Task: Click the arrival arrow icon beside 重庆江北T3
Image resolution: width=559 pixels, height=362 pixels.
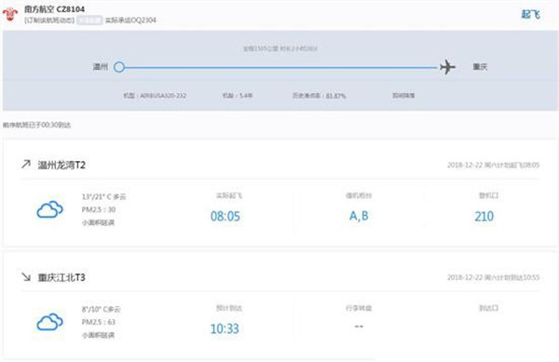Action: point(26,276)
